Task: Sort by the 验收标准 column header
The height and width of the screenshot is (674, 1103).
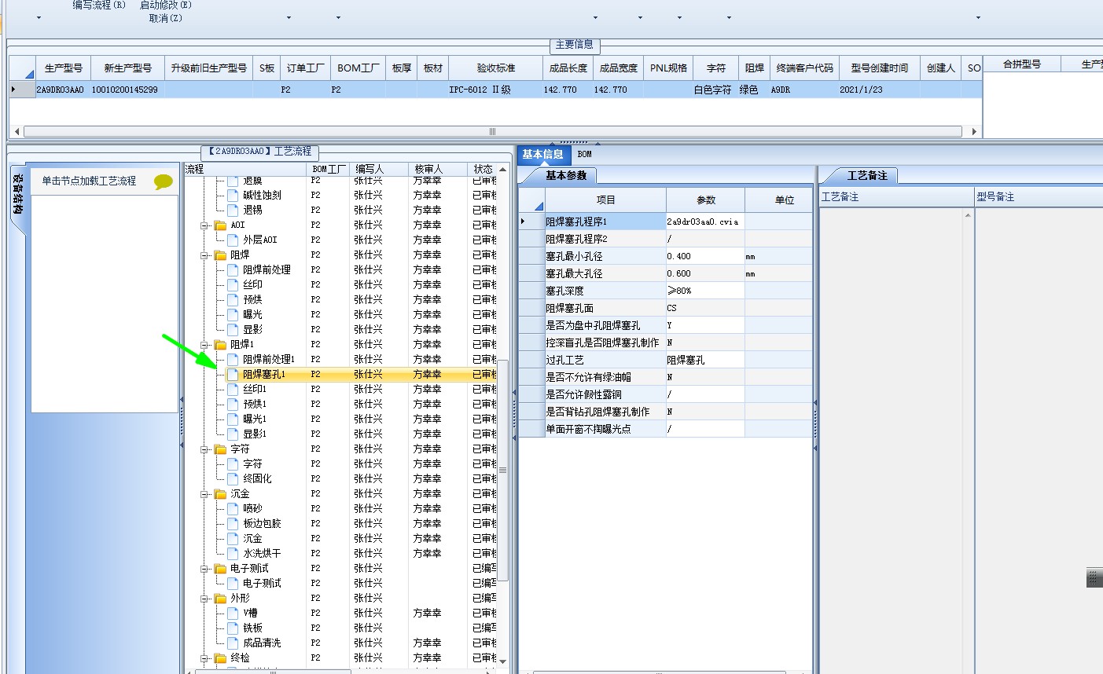Action: pyautogui.click(x=495, y=68)
